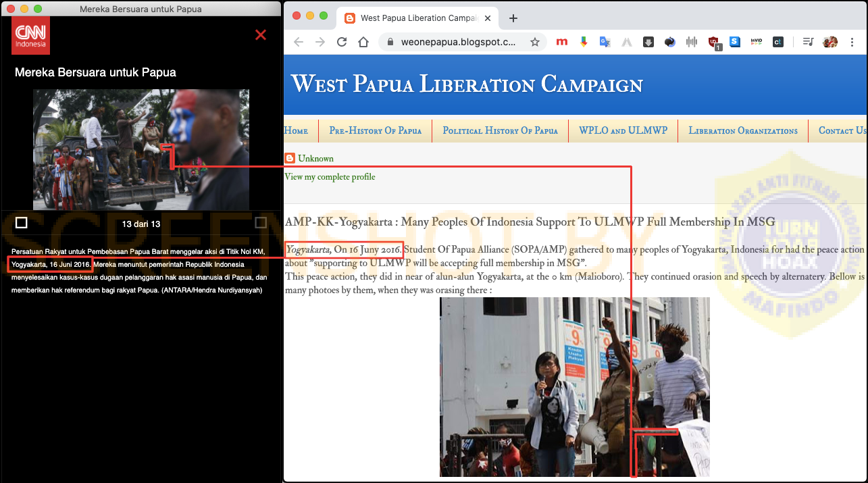The width and height of the screenshot is (868, 483).
Task: Click 'Yogyakarta, On 16 Juny 2016' blog text
Action: (344, 250)
